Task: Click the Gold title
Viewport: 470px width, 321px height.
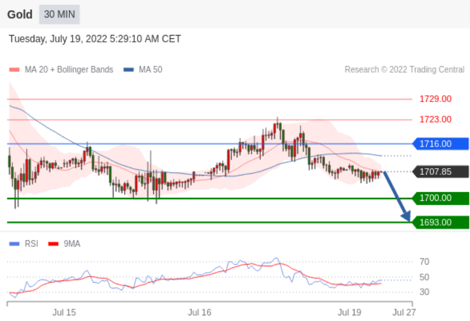Action: tap(20, 15)
